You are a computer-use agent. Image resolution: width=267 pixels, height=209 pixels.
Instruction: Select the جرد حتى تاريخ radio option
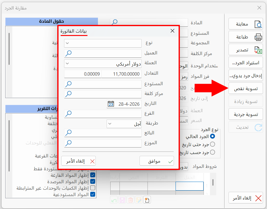point(212,144)
